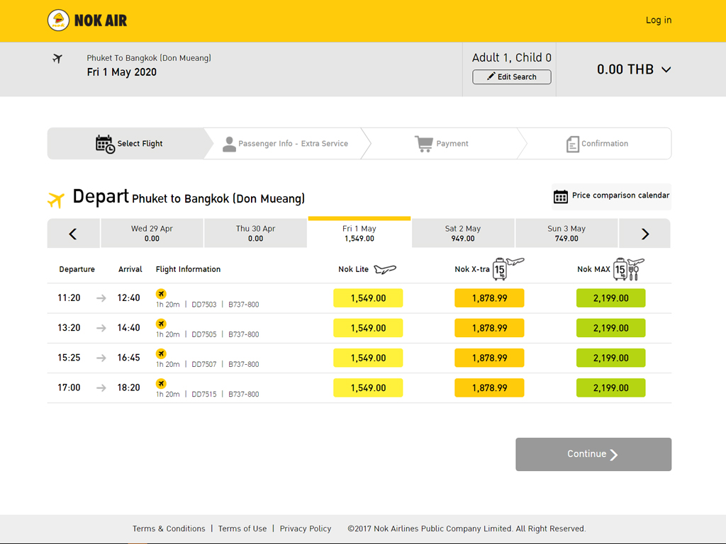Screen dimensions: 726x544
Task: Choose Nok Lite fare for the 15:25 flight
Action: point(368,358)
